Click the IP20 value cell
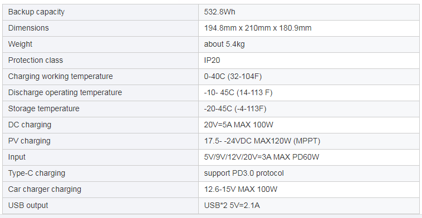Screen dimensions: 422x218 (x=309, y=61)
